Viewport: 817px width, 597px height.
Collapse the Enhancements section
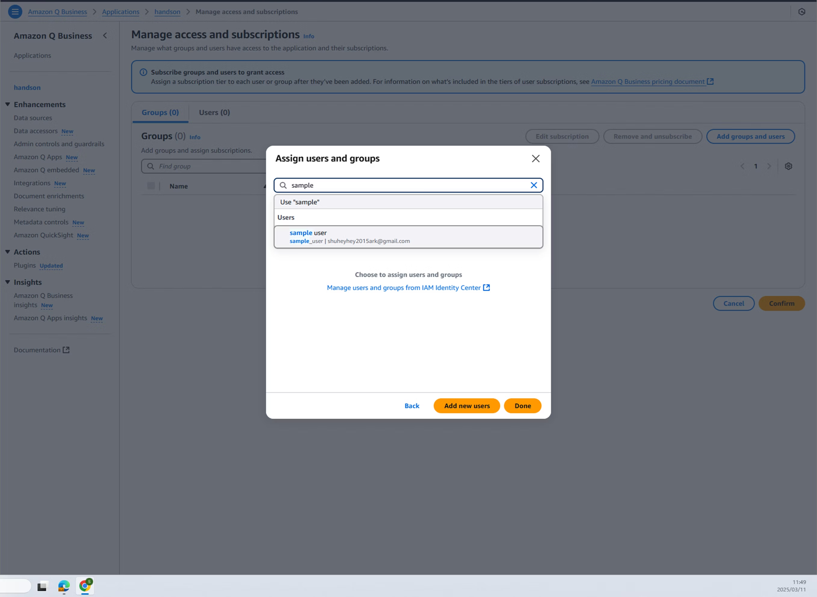click(x=8, y=104)
